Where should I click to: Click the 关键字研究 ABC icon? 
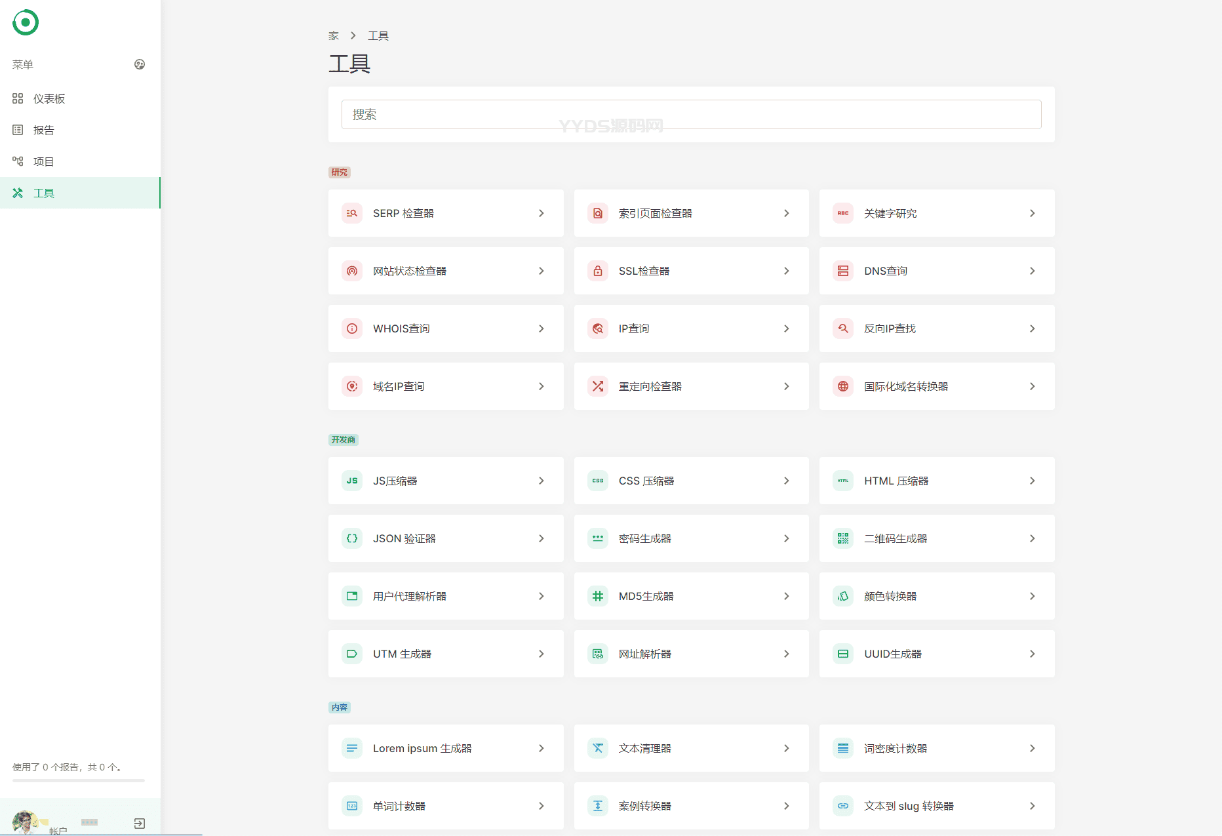[843, 213]
